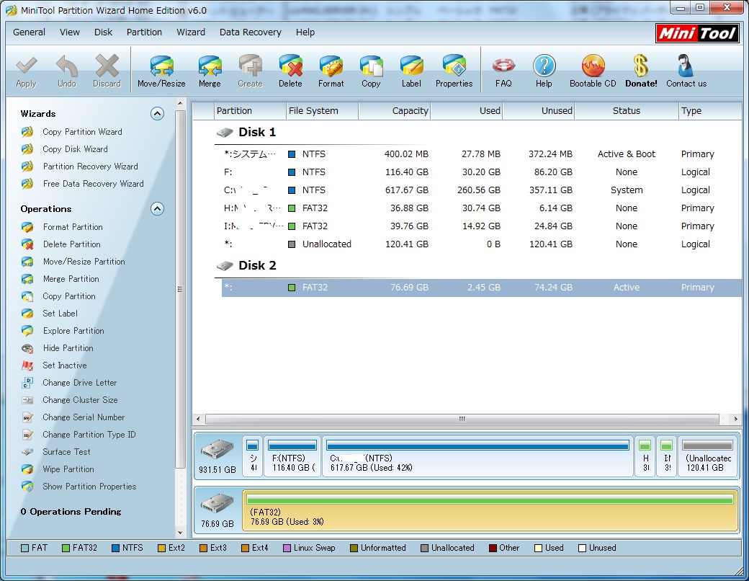This screenshot has height=581, width=749.
Task: Select Disk 2 FAT32 76.69 GB row
Action: [x=481, y=288]
